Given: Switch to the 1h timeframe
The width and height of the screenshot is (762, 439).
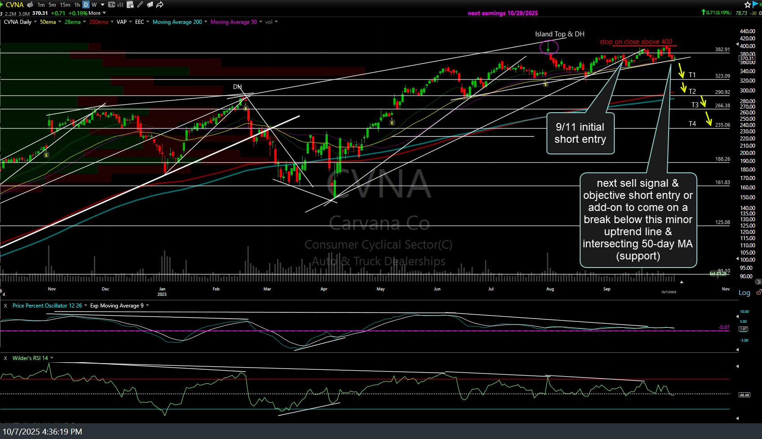Looking at the screenshot, I should (77, 5).
